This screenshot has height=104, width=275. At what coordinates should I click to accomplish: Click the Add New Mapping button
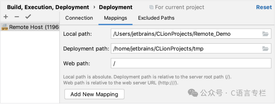[94, 94]
